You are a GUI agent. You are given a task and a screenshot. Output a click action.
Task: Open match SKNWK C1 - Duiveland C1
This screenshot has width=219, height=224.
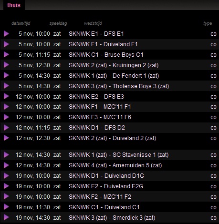point(104,207)
